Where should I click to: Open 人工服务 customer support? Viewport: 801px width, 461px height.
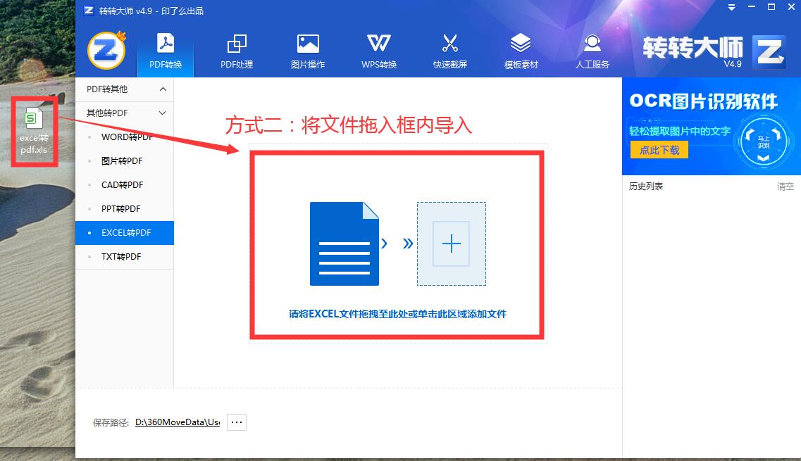click(x=592, y=51)
